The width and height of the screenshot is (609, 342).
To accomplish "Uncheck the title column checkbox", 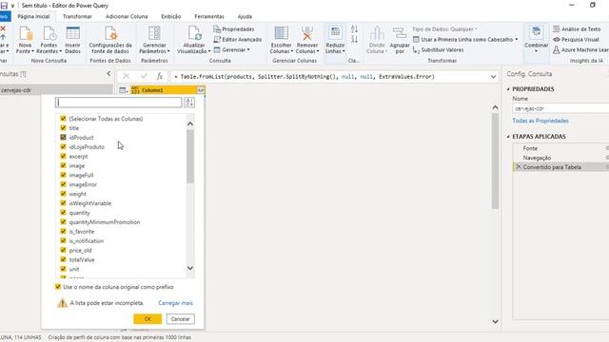I will (64, 127).
